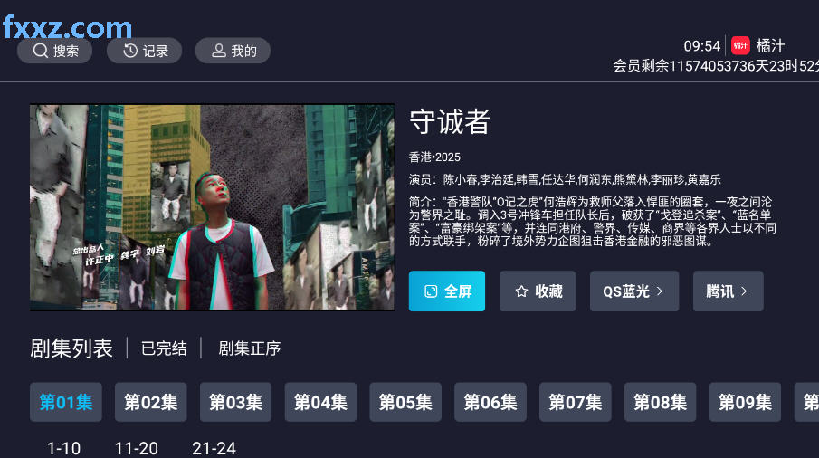Open the user profile icon 我的
Viewport: 819px width, 458px height.
pyautogui.click(x=218, y=51)
